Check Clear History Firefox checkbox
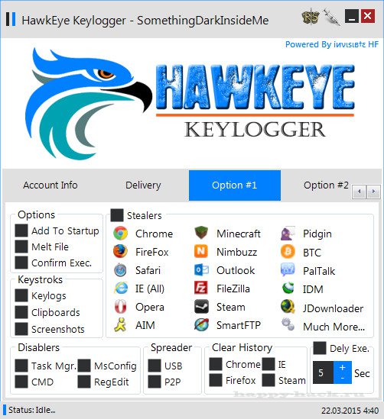This screenshot has width=384, height=419. (x=216, y=380)
